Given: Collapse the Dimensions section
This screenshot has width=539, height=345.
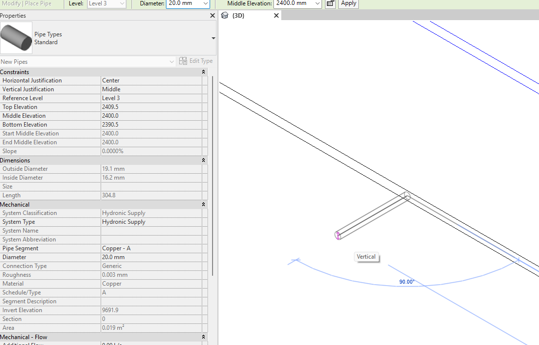Looking at the screenshot, I should click(x=203, y=160).
